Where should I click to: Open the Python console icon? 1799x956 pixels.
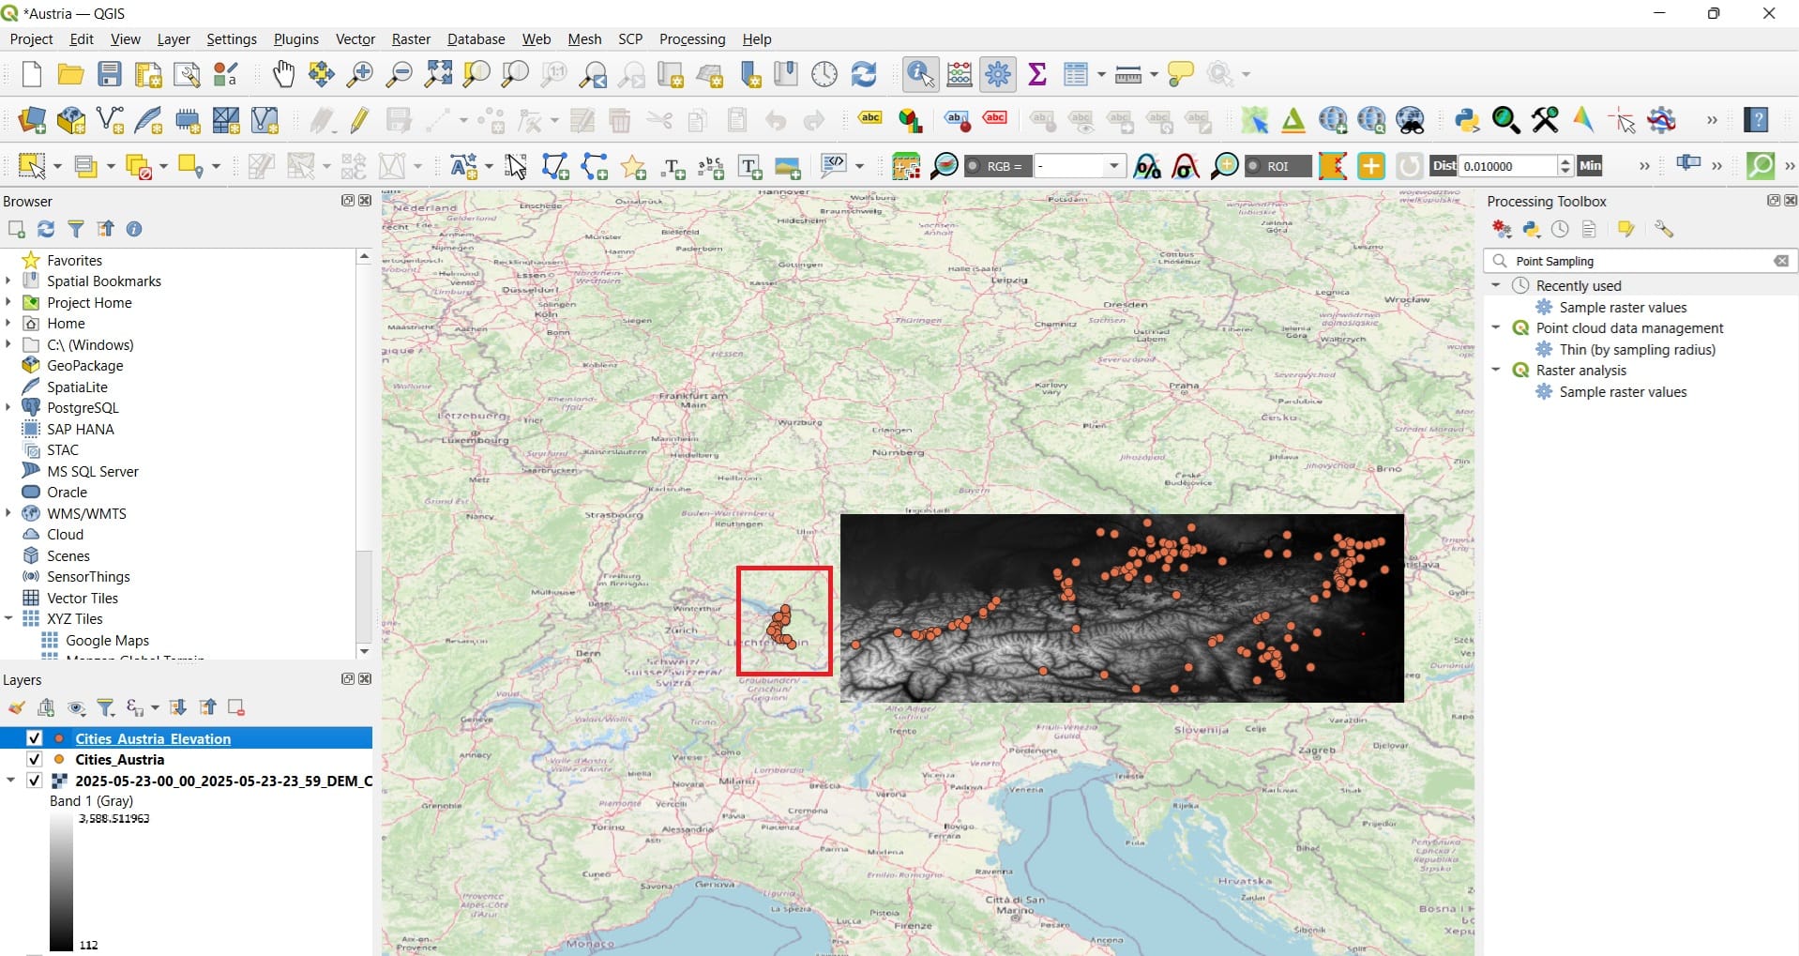pos(1467,120)
